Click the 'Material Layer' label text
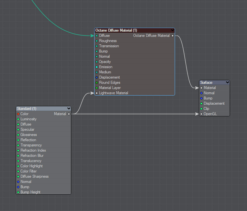The image size is (247, 211). coord(110,88)
